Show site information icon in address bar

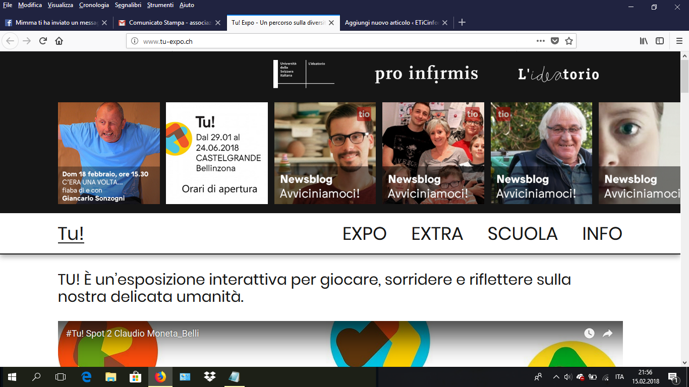coord(135,41)
